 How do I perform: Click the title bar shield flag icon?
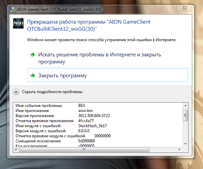tap(12, 9)
